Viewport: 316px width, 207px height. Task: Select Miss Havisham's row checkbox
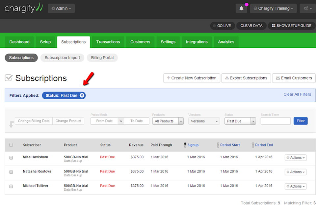11,158
